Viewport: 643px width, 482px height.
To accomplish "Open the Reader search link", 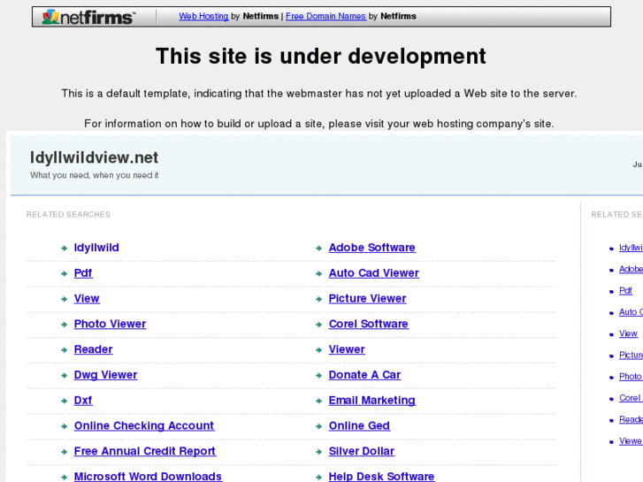I will click(x=93, y=349).
